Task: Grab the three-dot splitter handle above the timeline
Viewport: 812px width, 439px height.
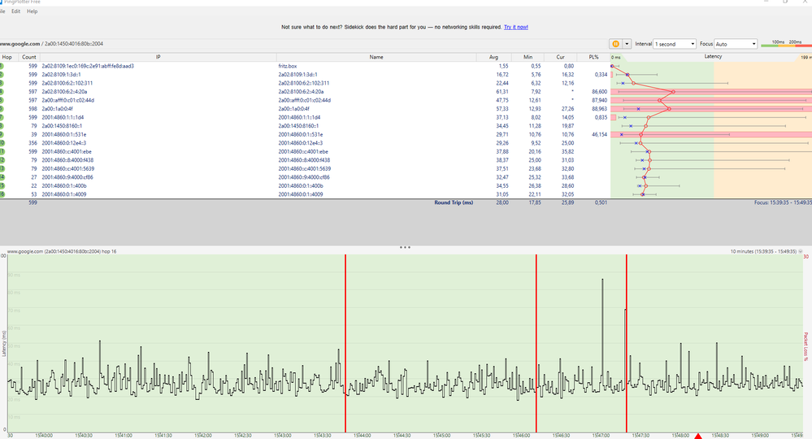Action: [x=405, y=247]
